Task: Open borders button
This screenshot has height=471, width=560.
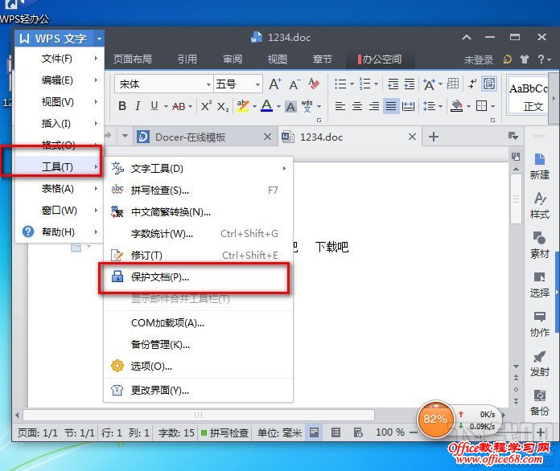Action: [x=481, y=106]
